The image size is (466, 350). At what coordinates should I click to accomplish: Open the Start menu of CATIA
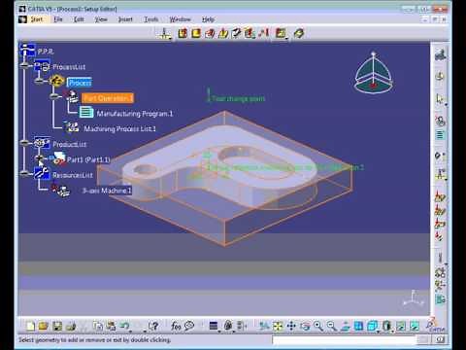click(37, 19)
